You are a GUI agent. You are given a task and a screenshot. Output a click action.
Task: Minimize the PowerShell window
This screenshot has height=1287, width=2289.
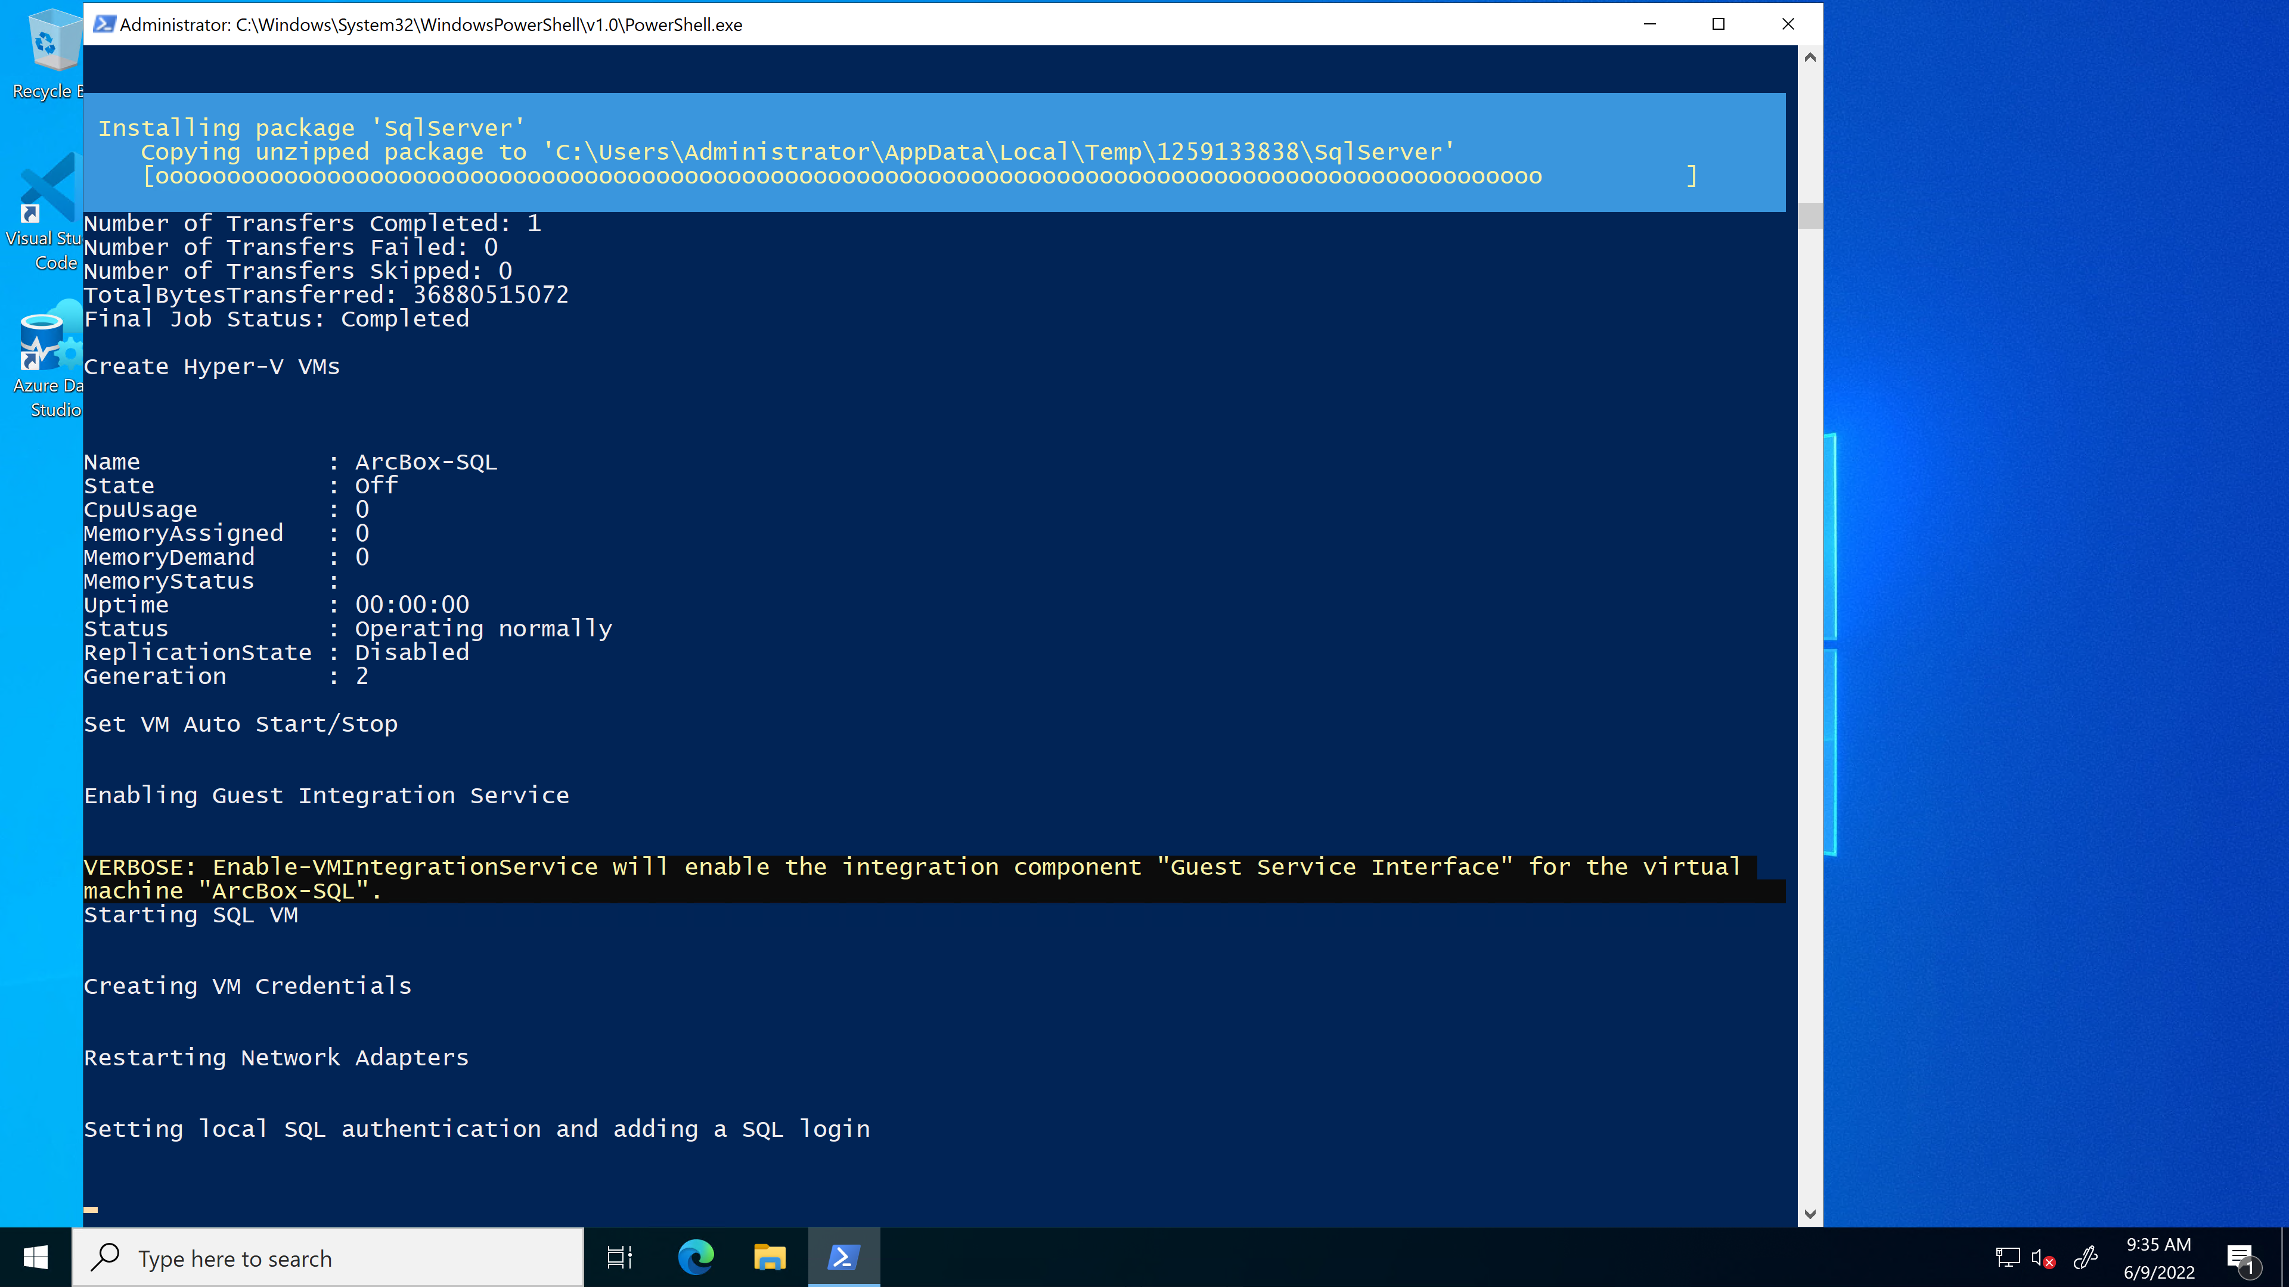(x=1650, y=24)
